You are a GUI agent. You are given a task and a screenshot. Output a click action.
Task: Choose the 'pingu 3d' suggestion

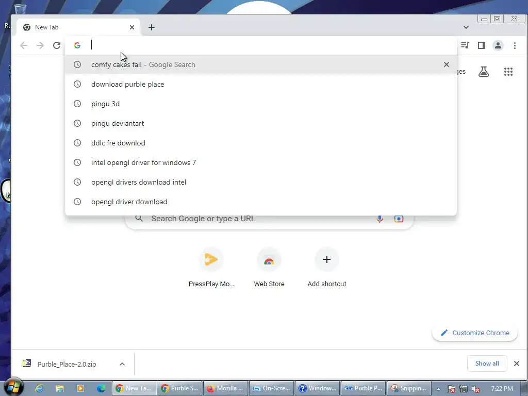260,104
